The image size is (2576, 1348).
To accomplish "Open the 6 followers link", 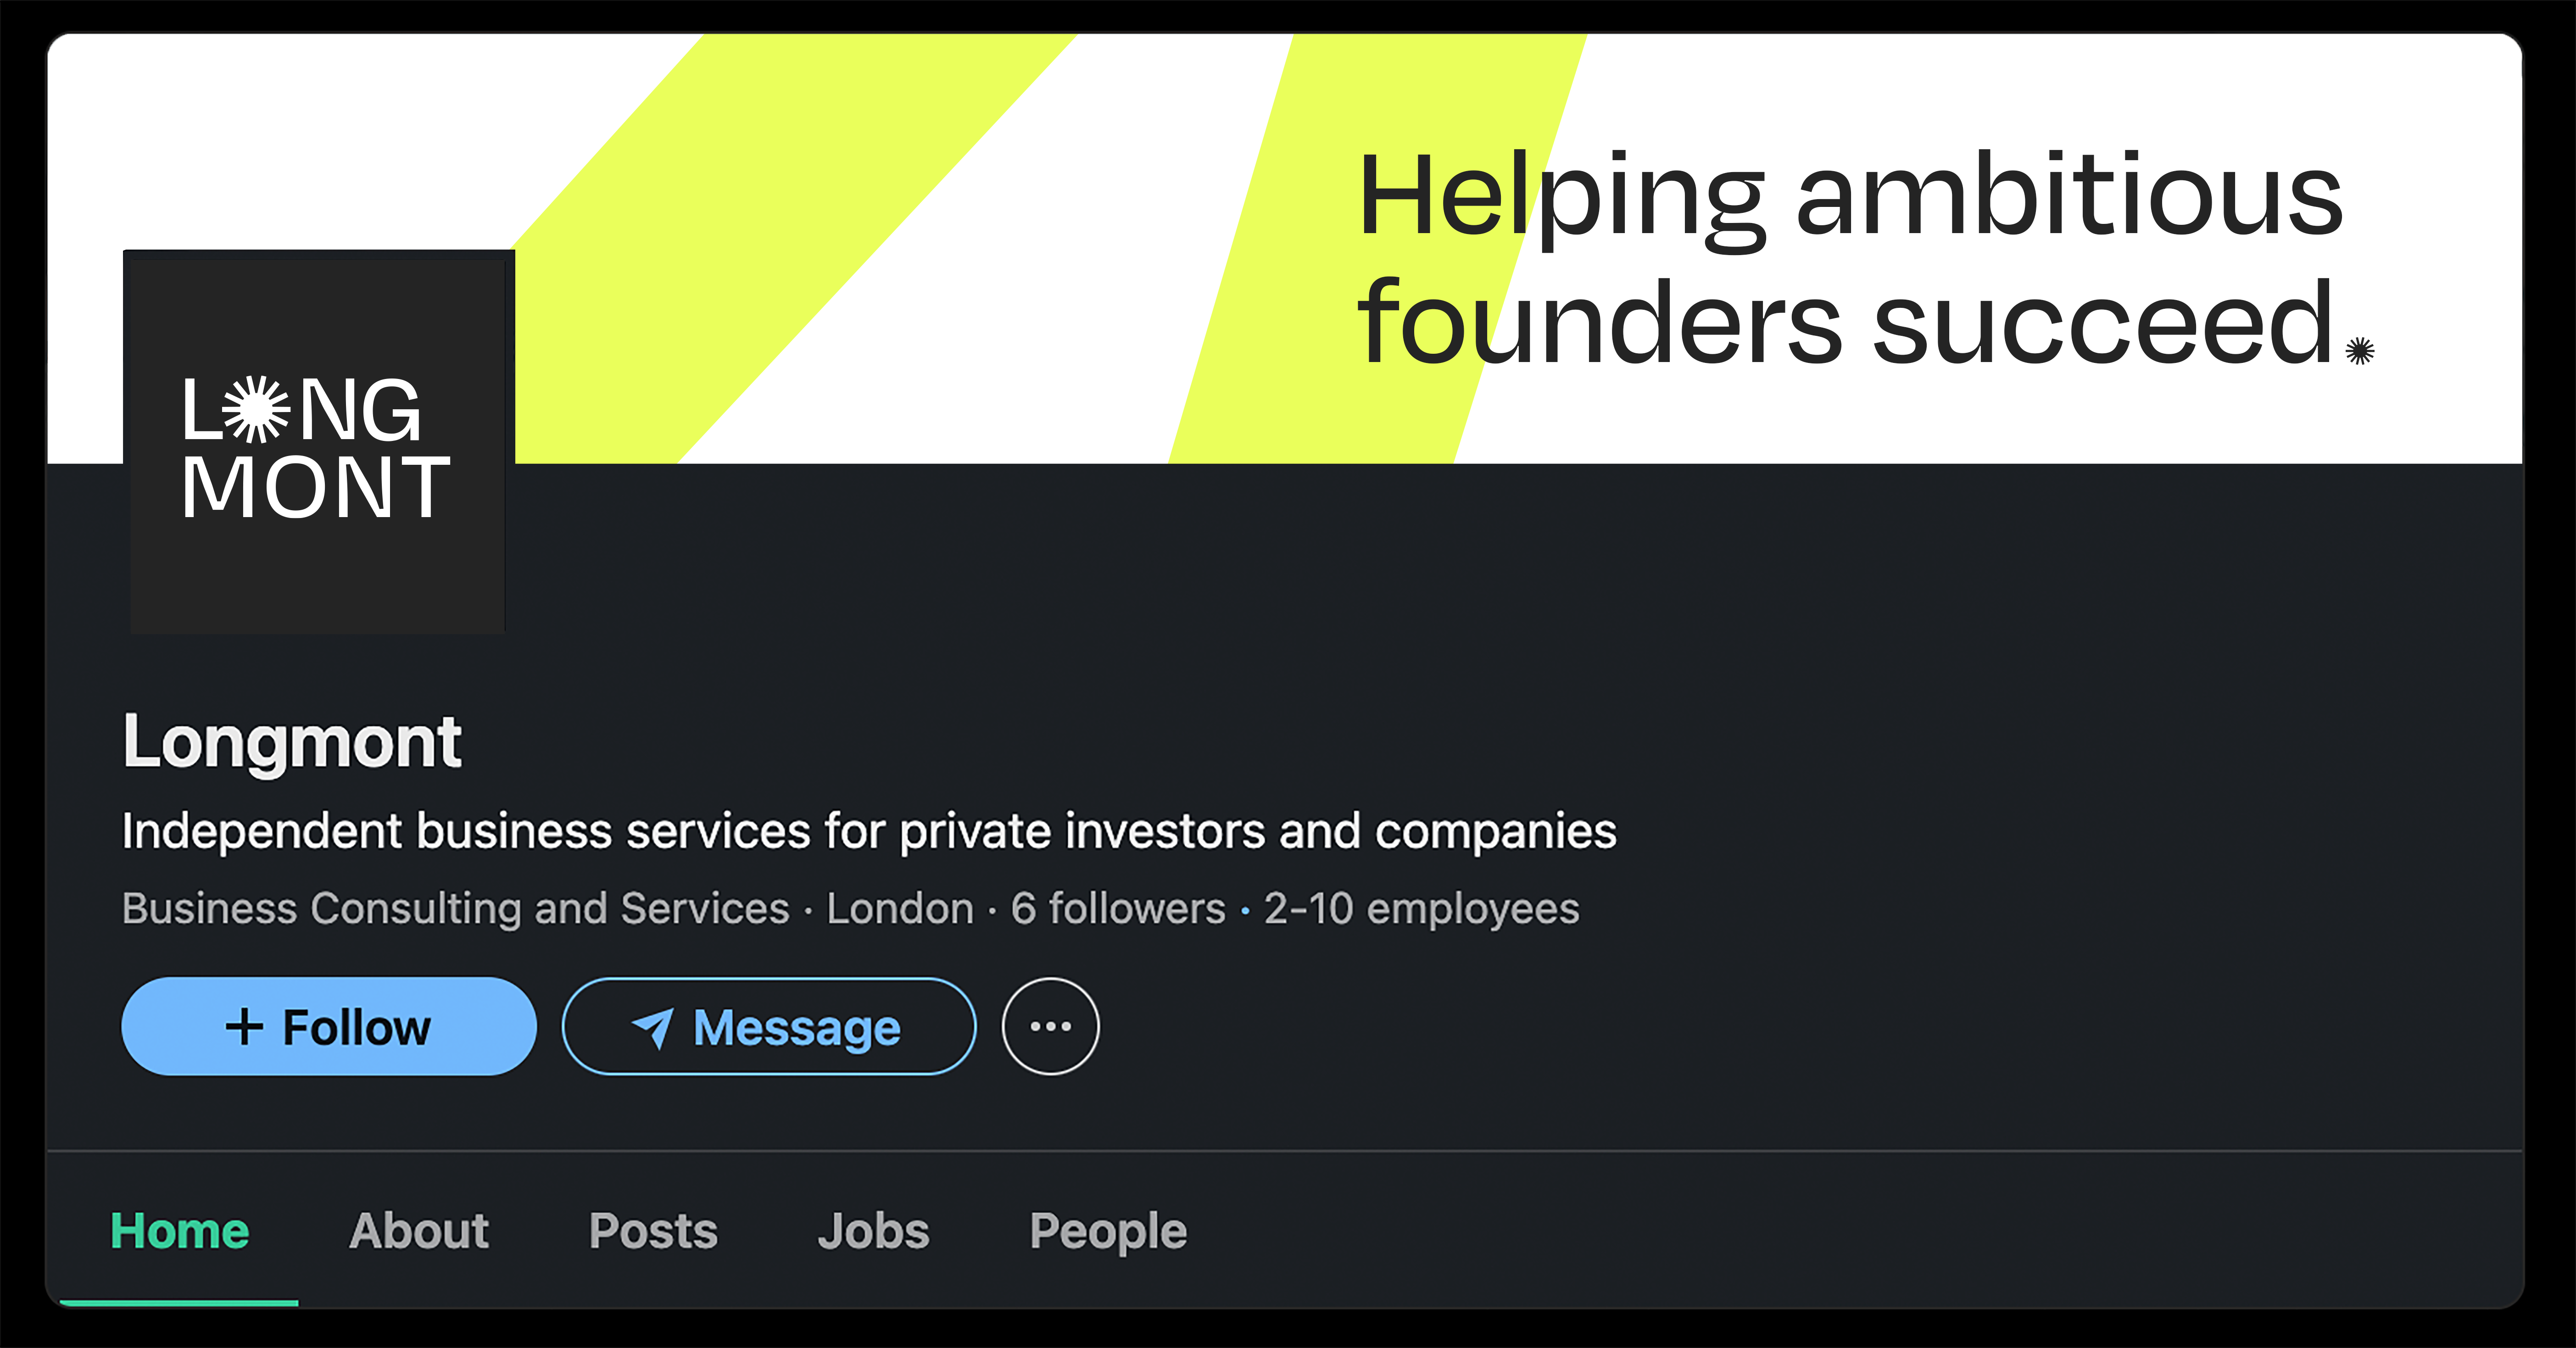I will (x=1117, y=909).
